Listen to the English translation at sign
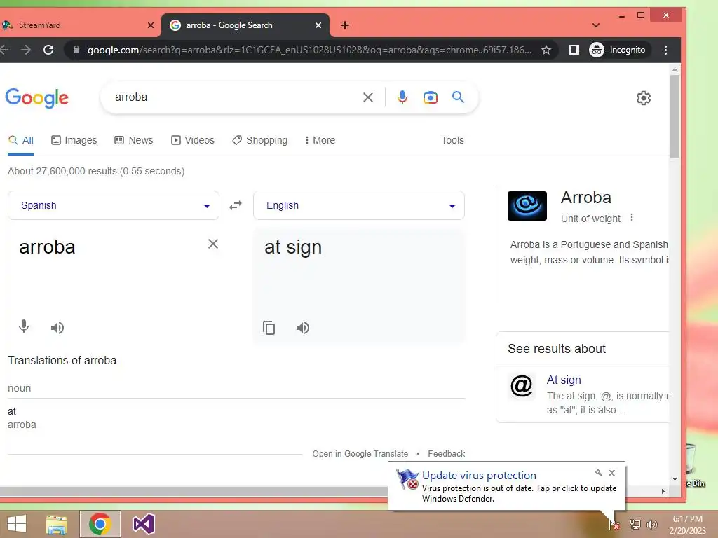 pyautogui.click(x=303, y=328)
